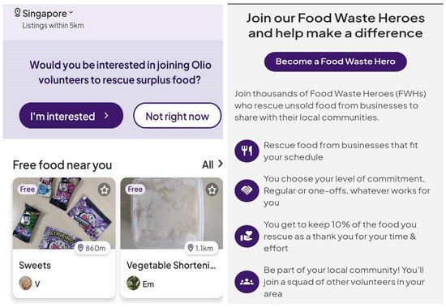Open the arrow inside I'm interested button
Image resolution: width=446 pixels, height=307 pixels.
(106, 116)
